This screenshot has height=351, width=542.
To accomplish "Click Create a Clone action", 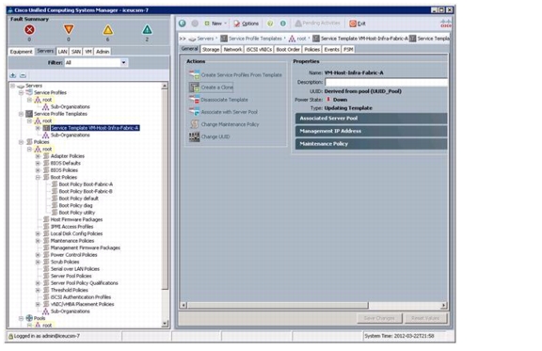I will click(x=217, y=88).
